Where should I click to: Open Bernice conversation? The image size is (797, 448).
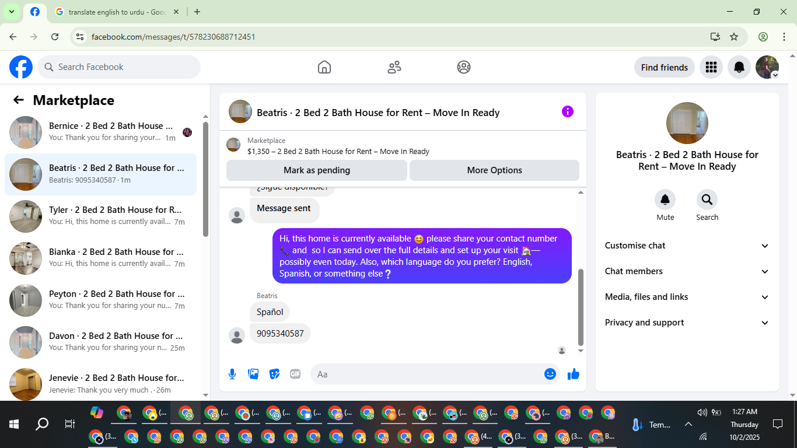coord(100,132)
